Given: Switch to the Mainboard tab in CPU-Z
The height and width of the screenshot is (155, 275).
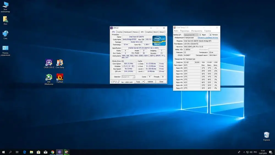Looking at the screenshot, I should coord(127,32).
